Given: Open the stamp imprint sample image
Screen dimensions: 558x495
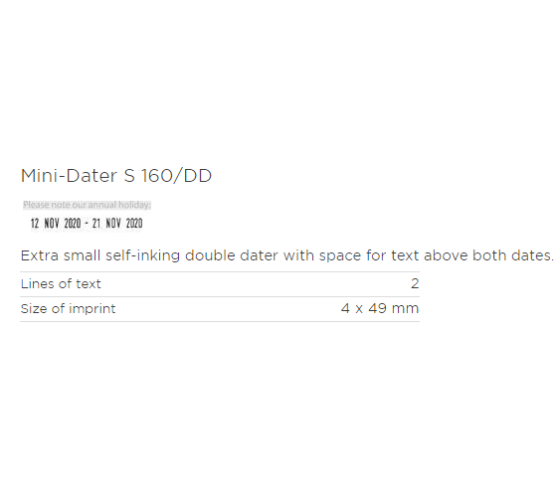Looking at the screenshot, I should pyautogui.click(x=87, y=216).
